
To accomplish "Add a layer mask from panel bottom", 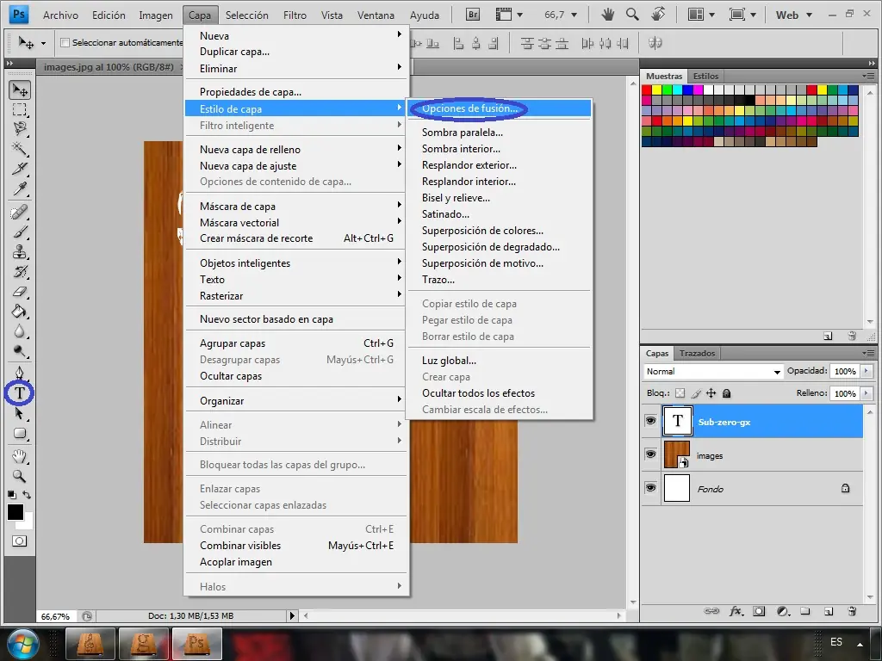I will (x=759, y=611).
